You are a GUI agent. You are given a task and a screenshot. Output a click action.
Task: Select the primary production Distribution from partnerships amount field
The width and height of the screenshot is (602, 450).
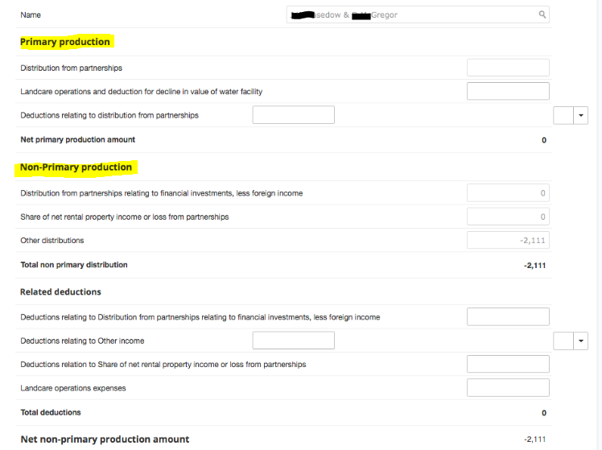(508, 68)
